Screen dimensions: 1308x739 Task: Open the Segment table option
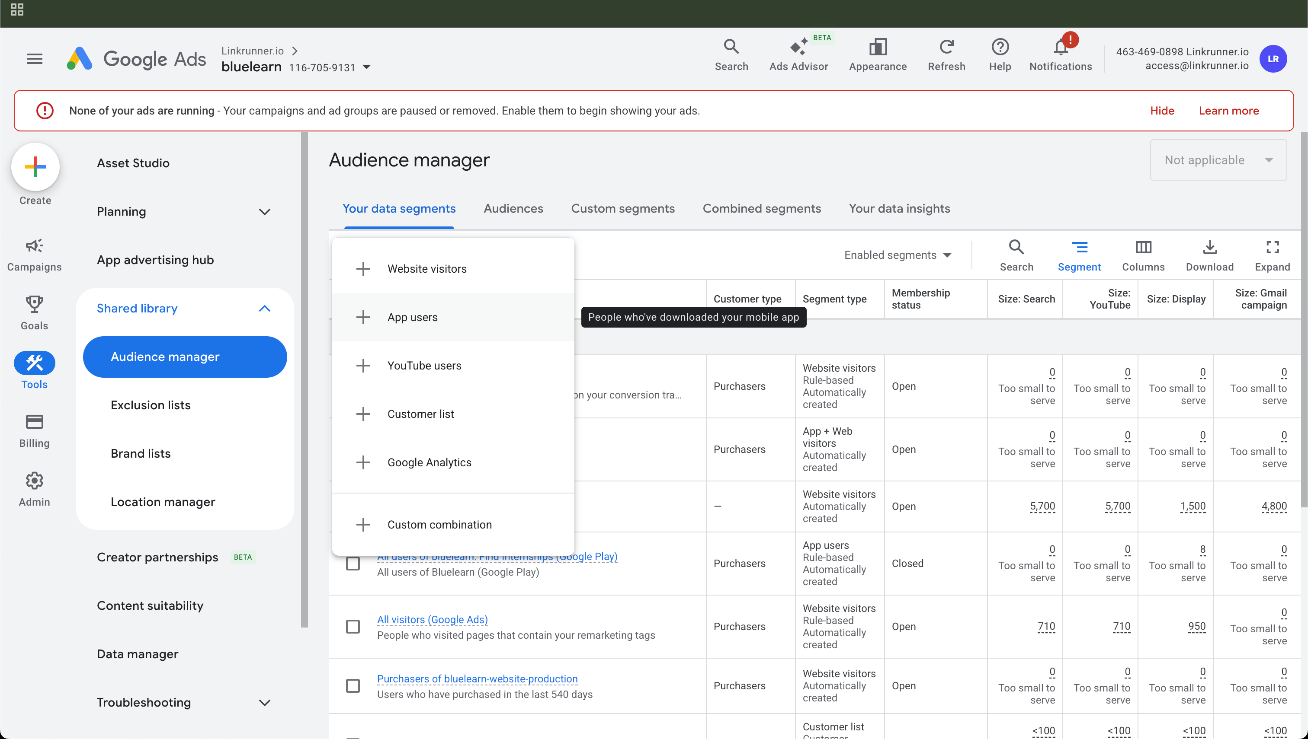point(1079,255)
